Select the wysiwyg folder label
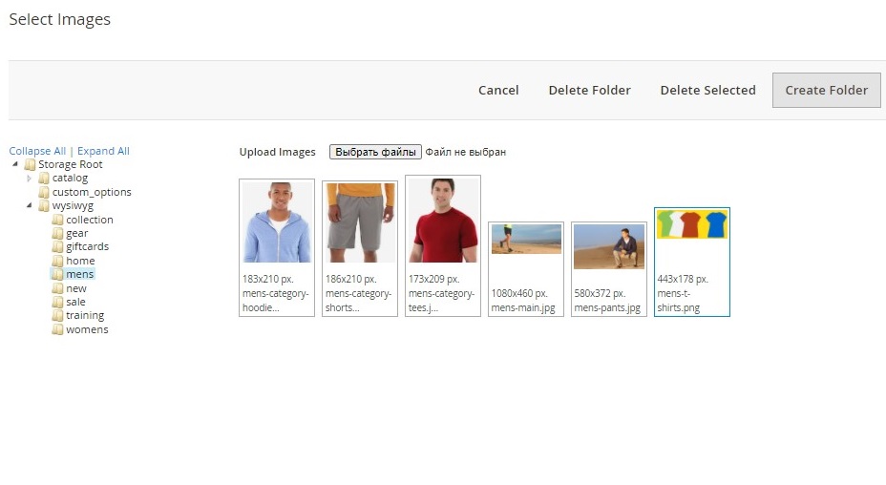The height and width of the screenshot is (485, 886). click(73, 206)
